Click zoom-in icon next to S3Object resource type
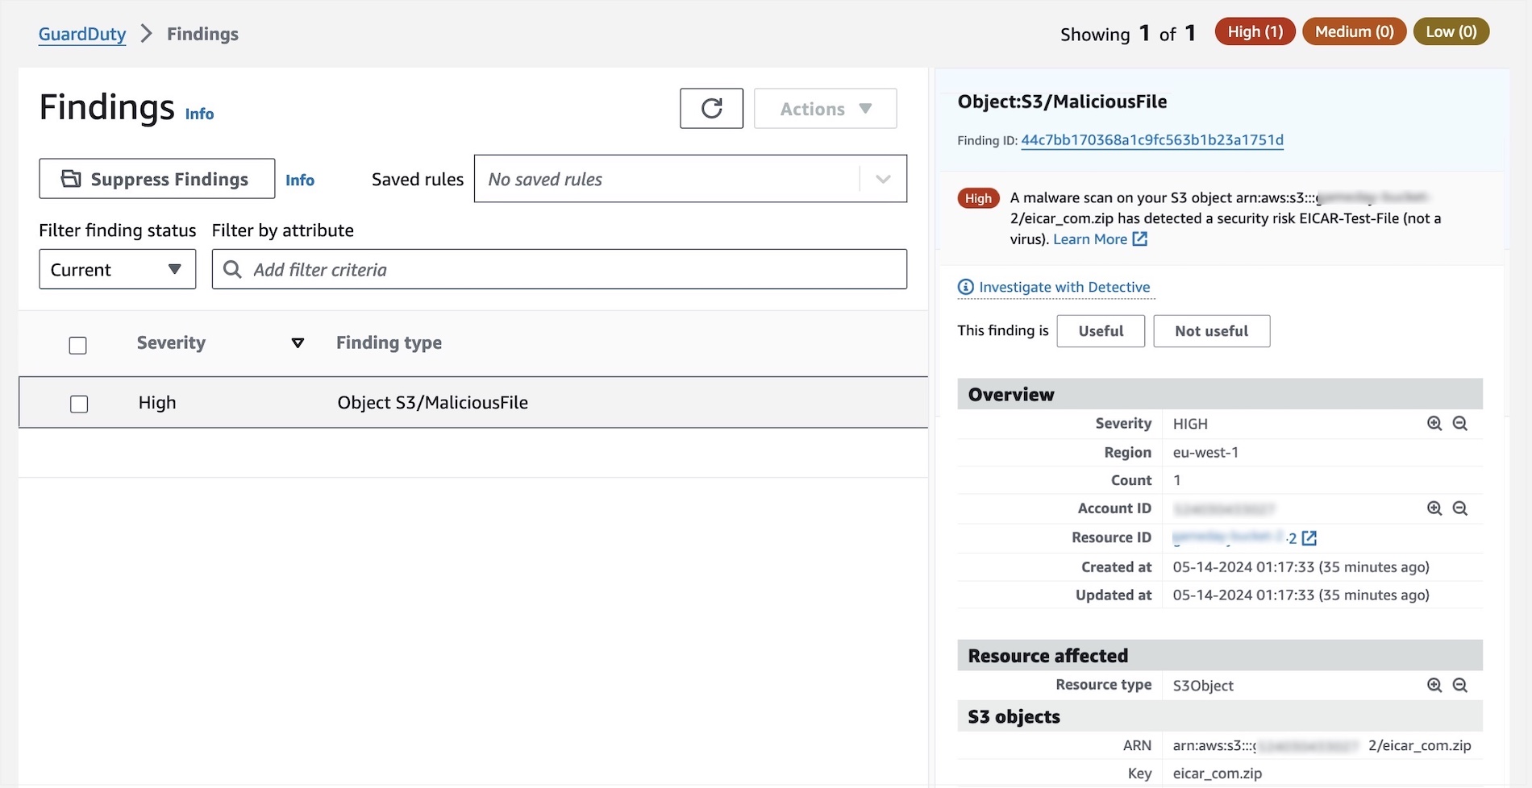 (x=1434, y=685)
